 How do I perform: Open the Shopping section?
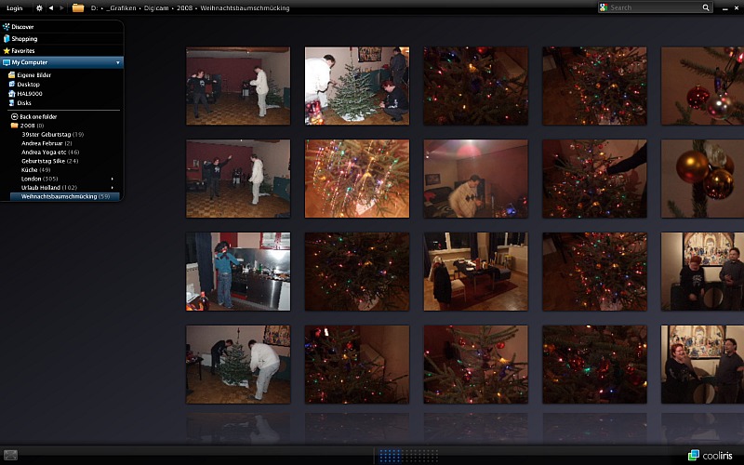[24, 39]
